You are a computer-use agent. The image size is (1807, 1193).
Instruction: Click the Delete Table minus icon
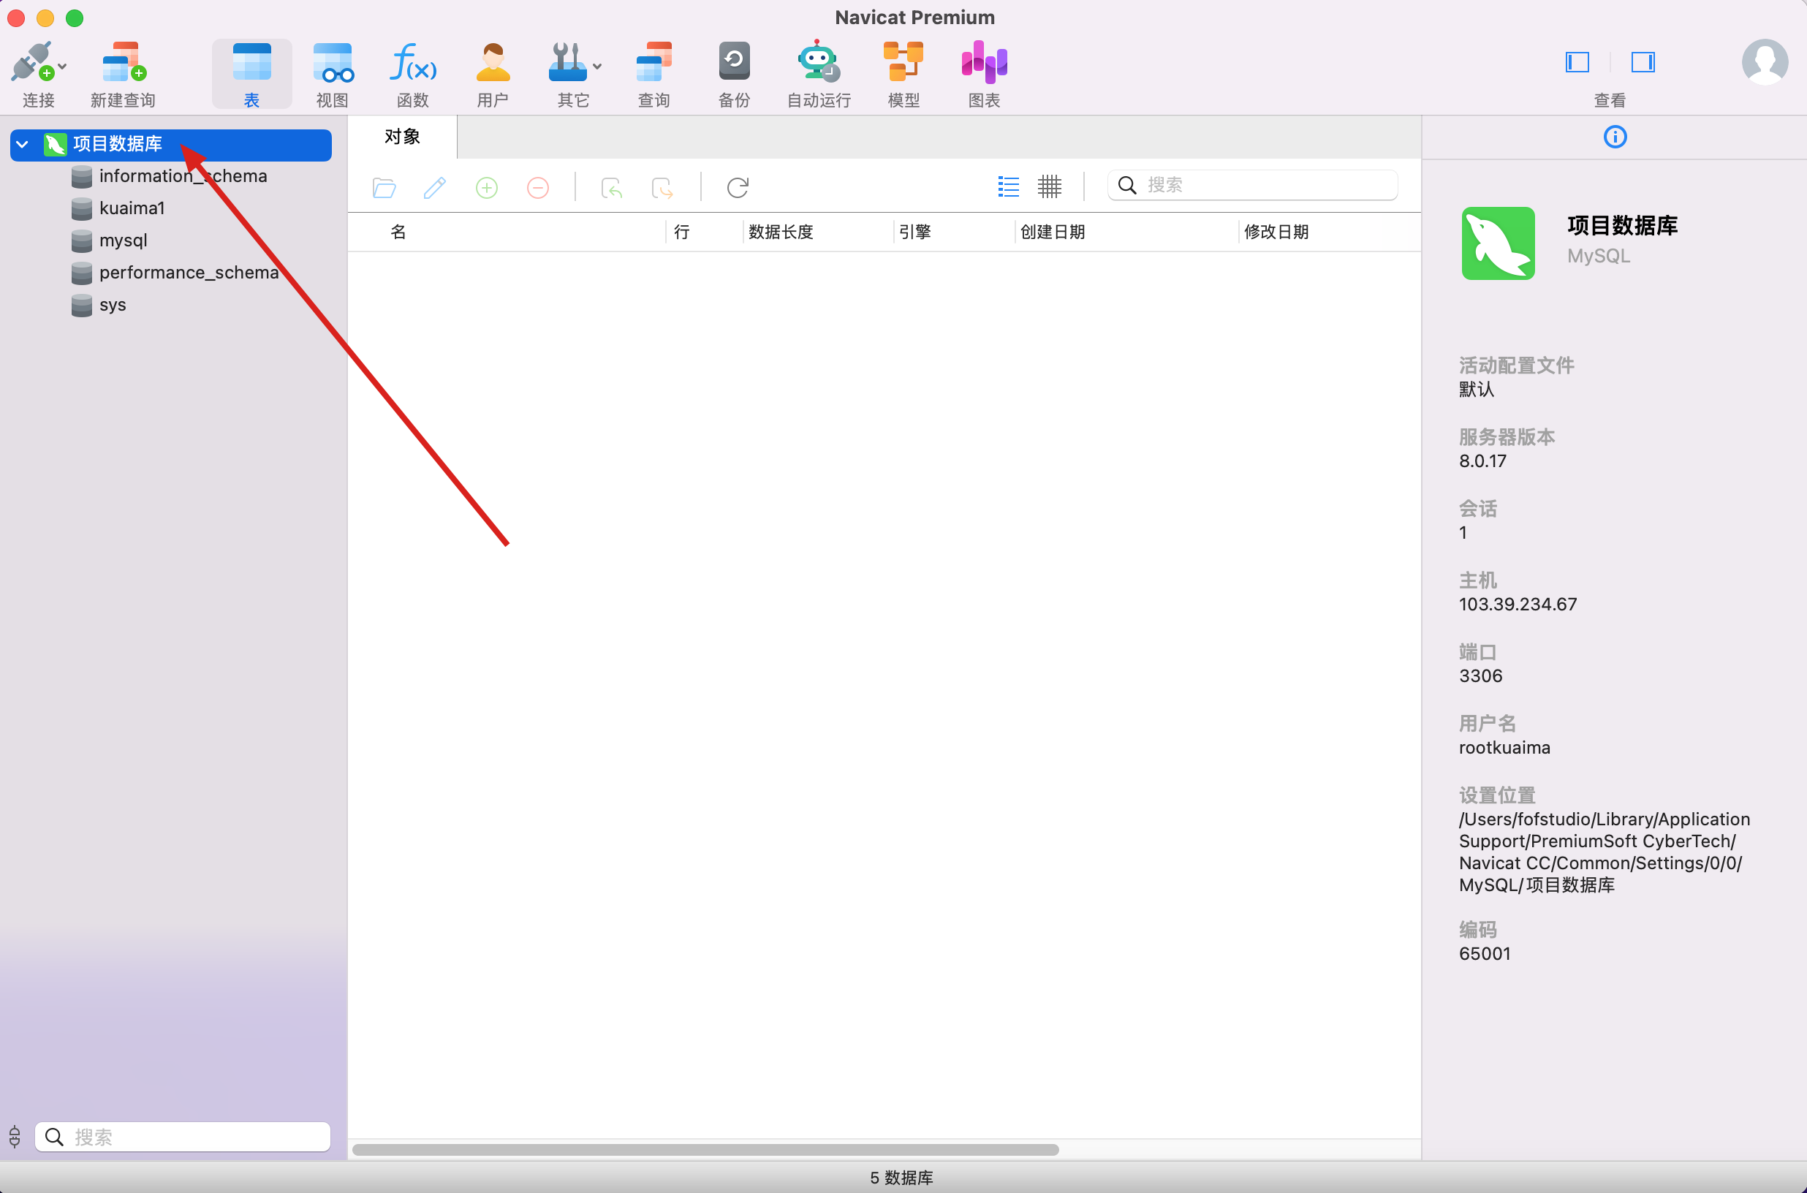538,187
